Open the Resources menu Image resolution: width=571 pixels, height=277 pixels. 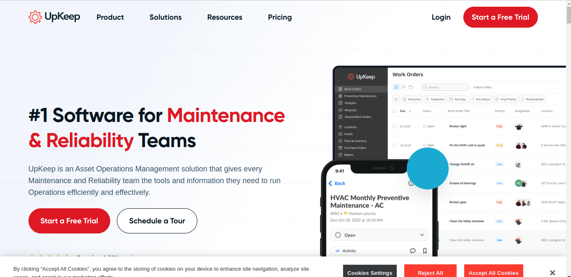pyautogui.click(x=225, y=17)
